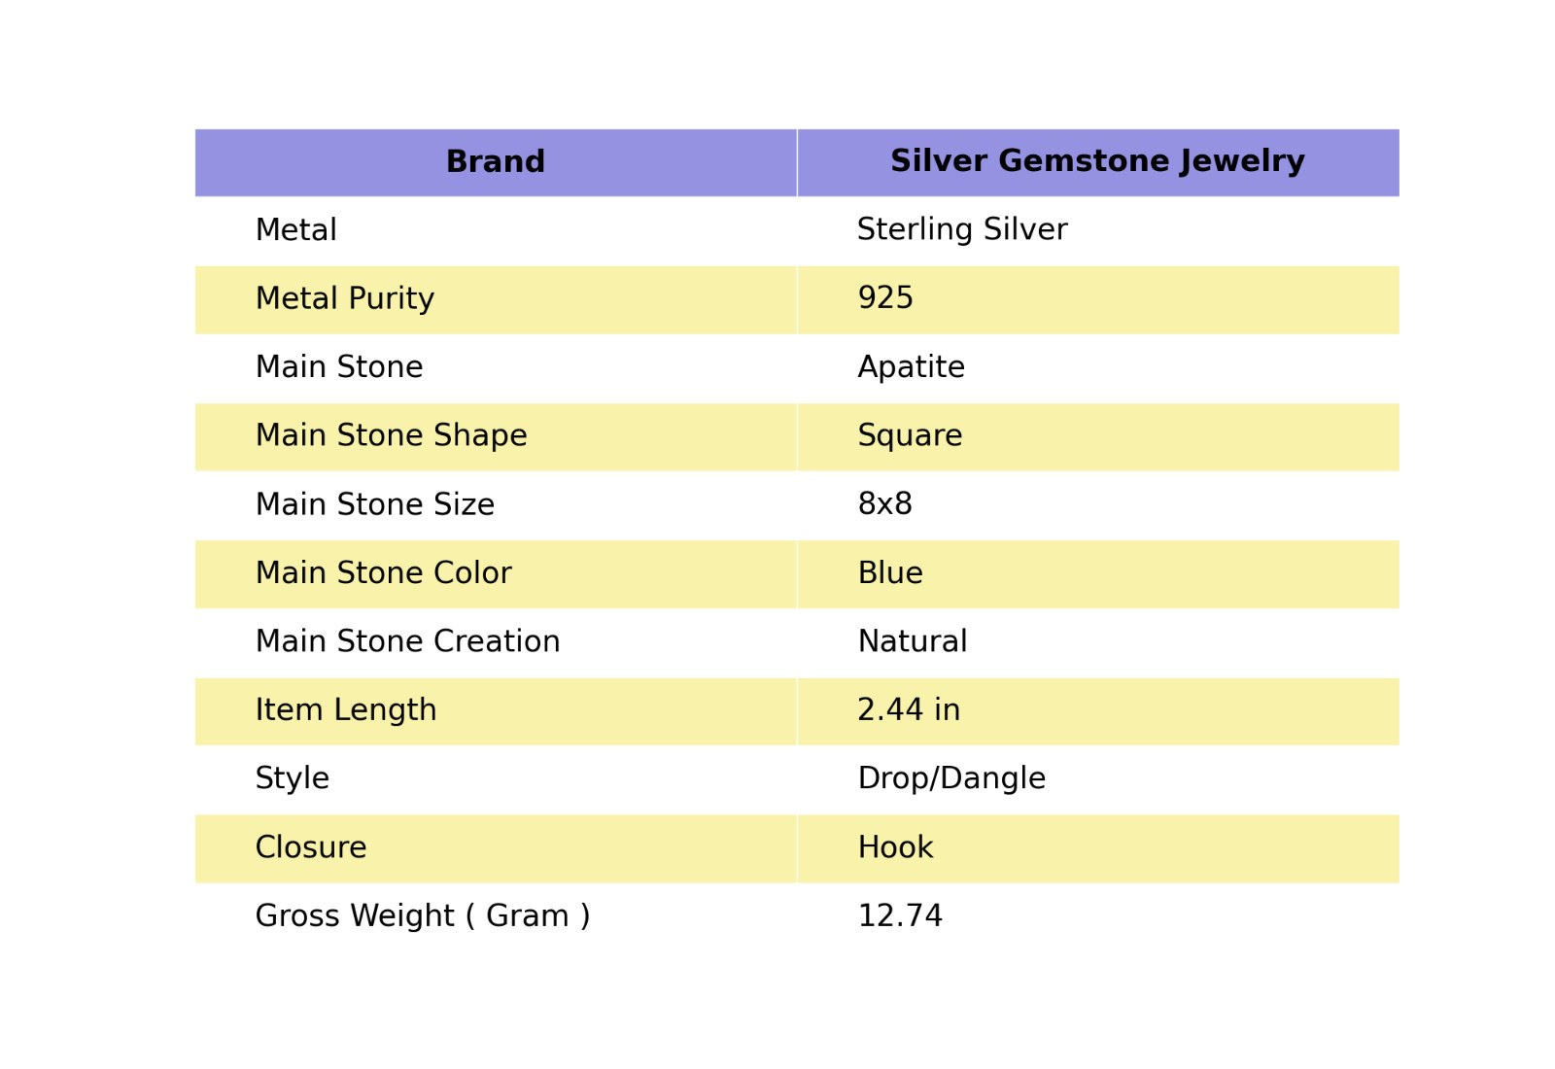Click the Blue color value
Screen dimensions: 1555x1069
tap(890, 573)
